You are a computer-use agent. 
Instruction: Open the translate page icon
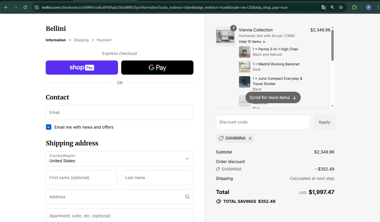pos(324,7)
